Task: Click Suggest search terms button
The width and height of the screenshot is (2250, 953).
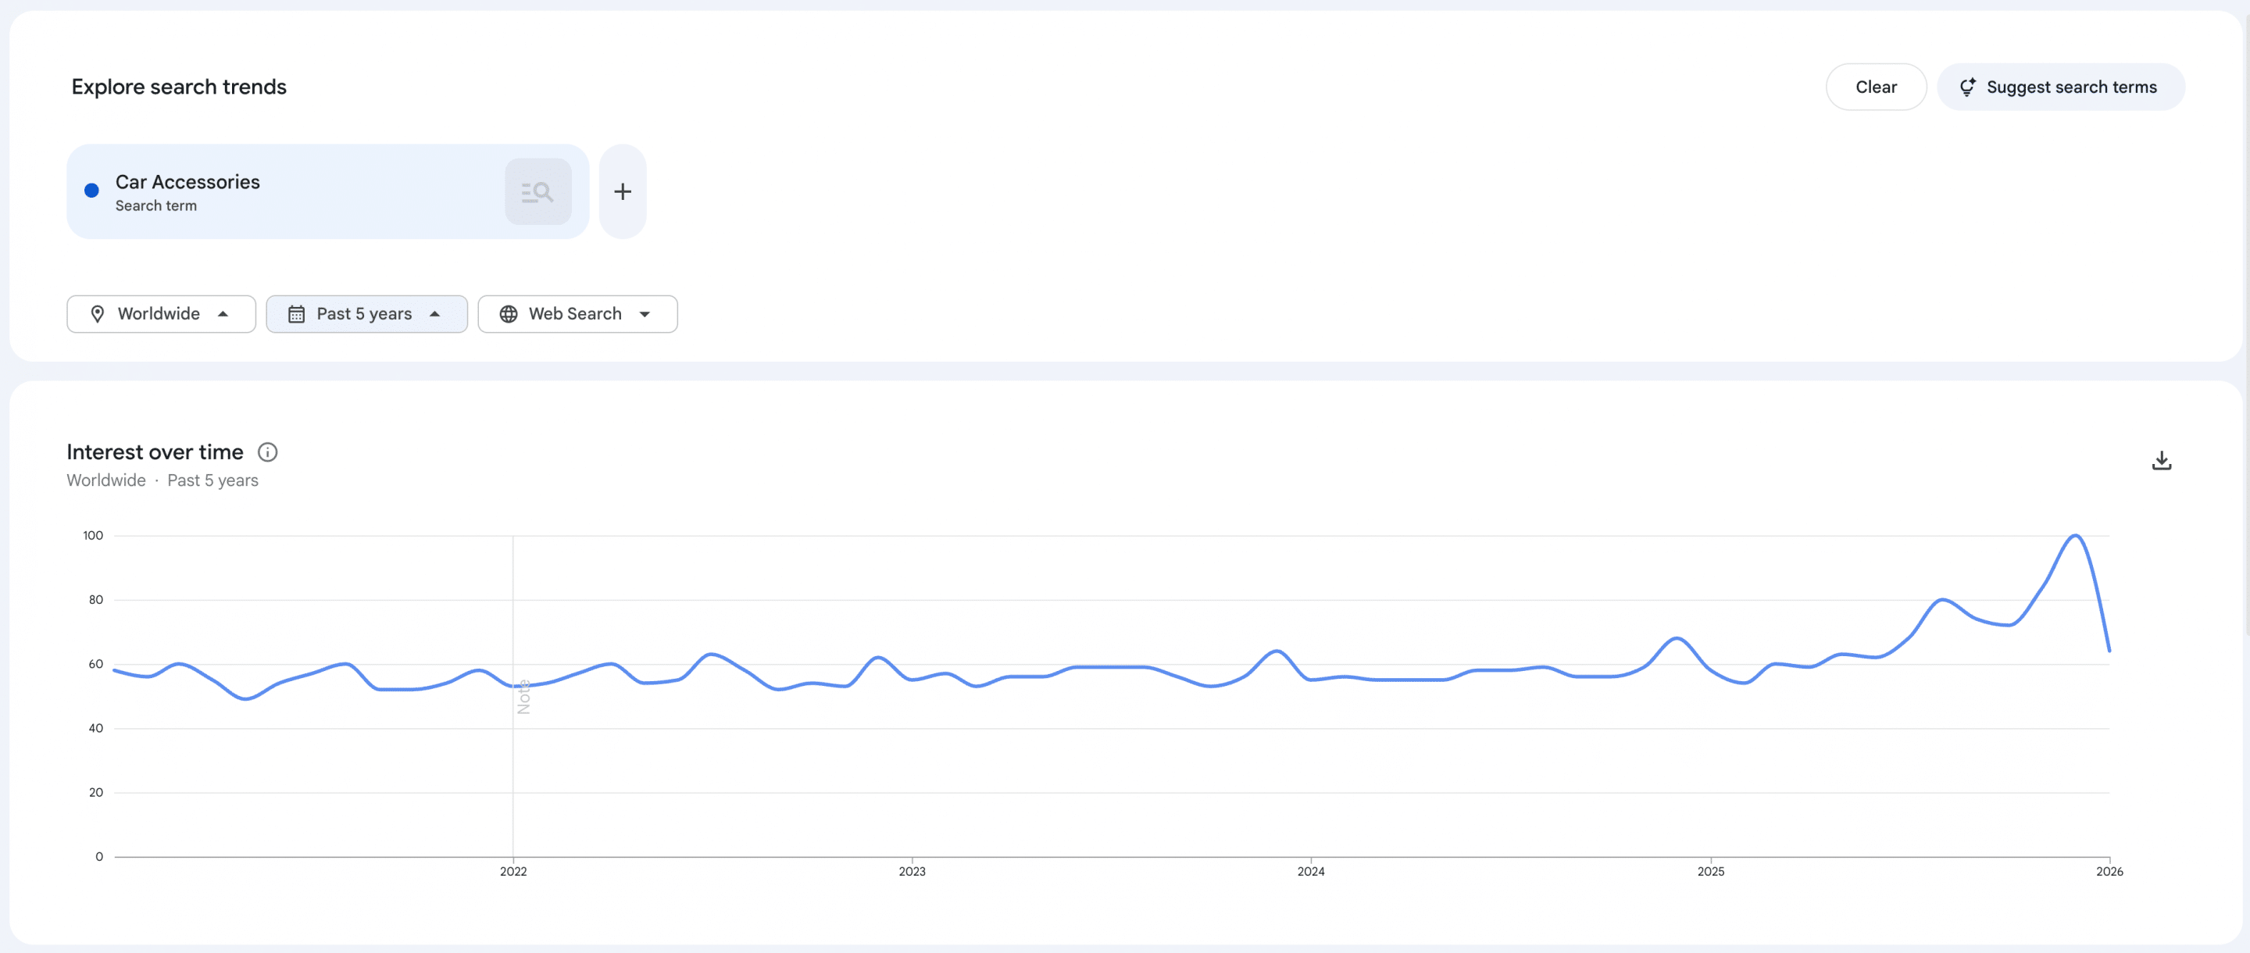Action: click(x=2060, y=87)
